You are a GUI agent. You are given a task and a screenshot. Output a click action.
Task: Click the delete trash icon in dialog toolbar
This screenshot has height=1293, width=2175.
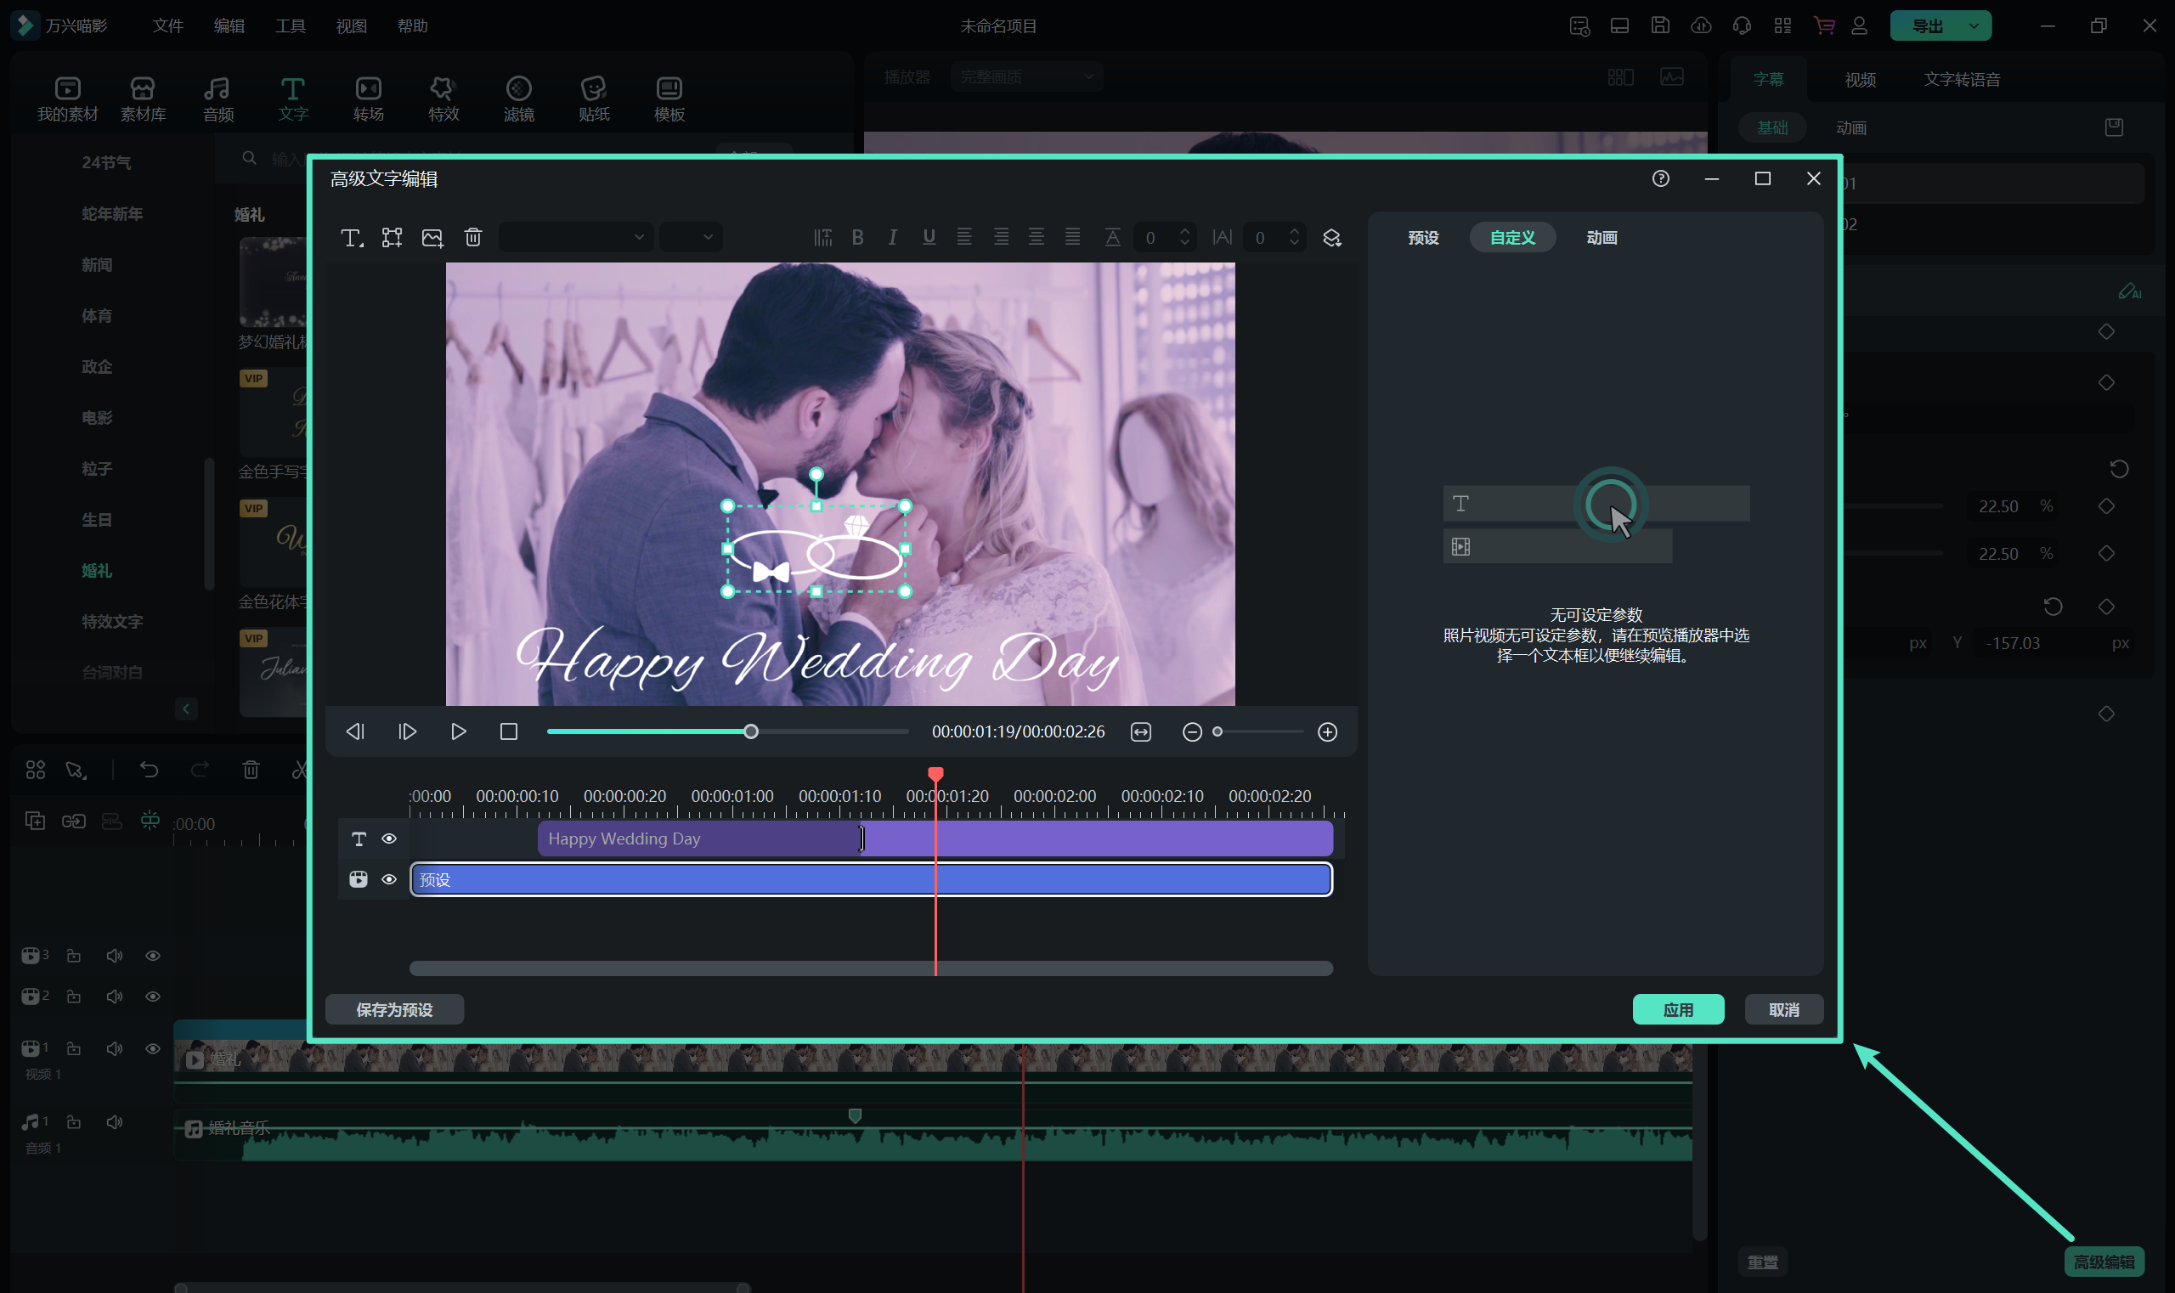coord(472,237)
